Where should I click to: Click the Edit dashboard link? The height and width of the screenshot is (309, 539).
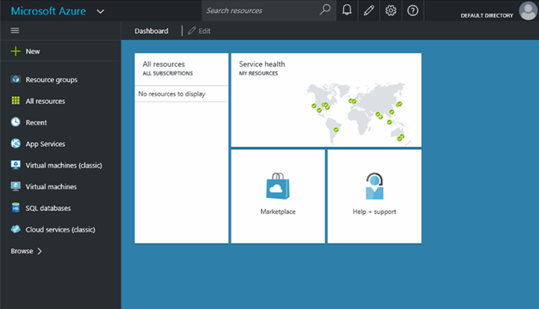coord(199,31)
